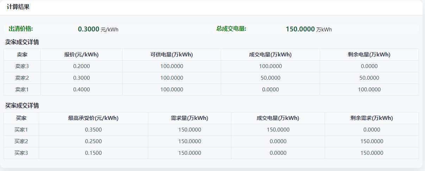Image resolution: width=425 pixels, height=171 pixels.
Task: Select the 总成交电量 label
Action: (x=231, y=29)
